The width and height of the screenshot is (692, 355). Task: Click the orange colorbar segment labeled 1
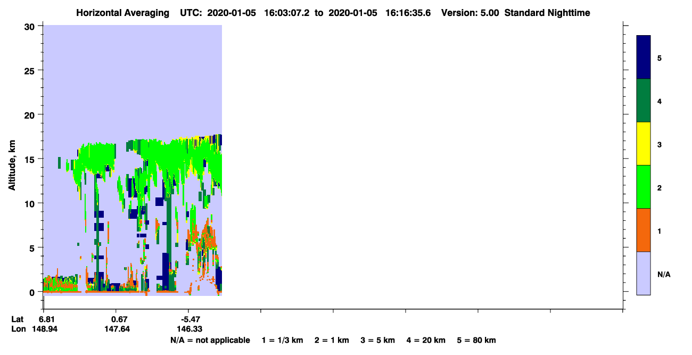644,230
